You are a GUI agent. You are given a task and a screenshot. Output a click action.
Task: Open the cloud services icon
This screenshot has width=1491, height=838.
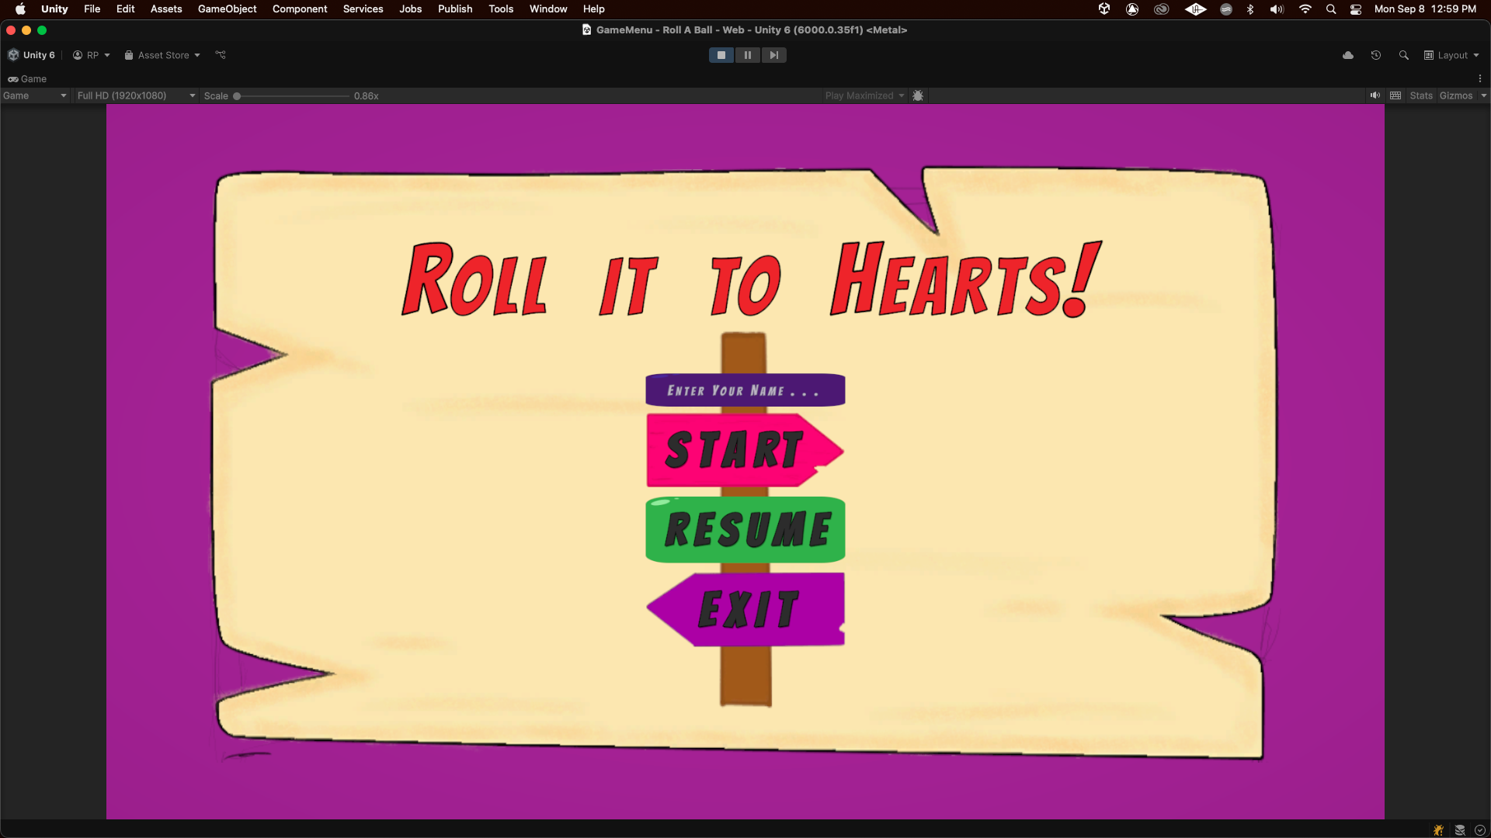click(x=1348, y=55)
